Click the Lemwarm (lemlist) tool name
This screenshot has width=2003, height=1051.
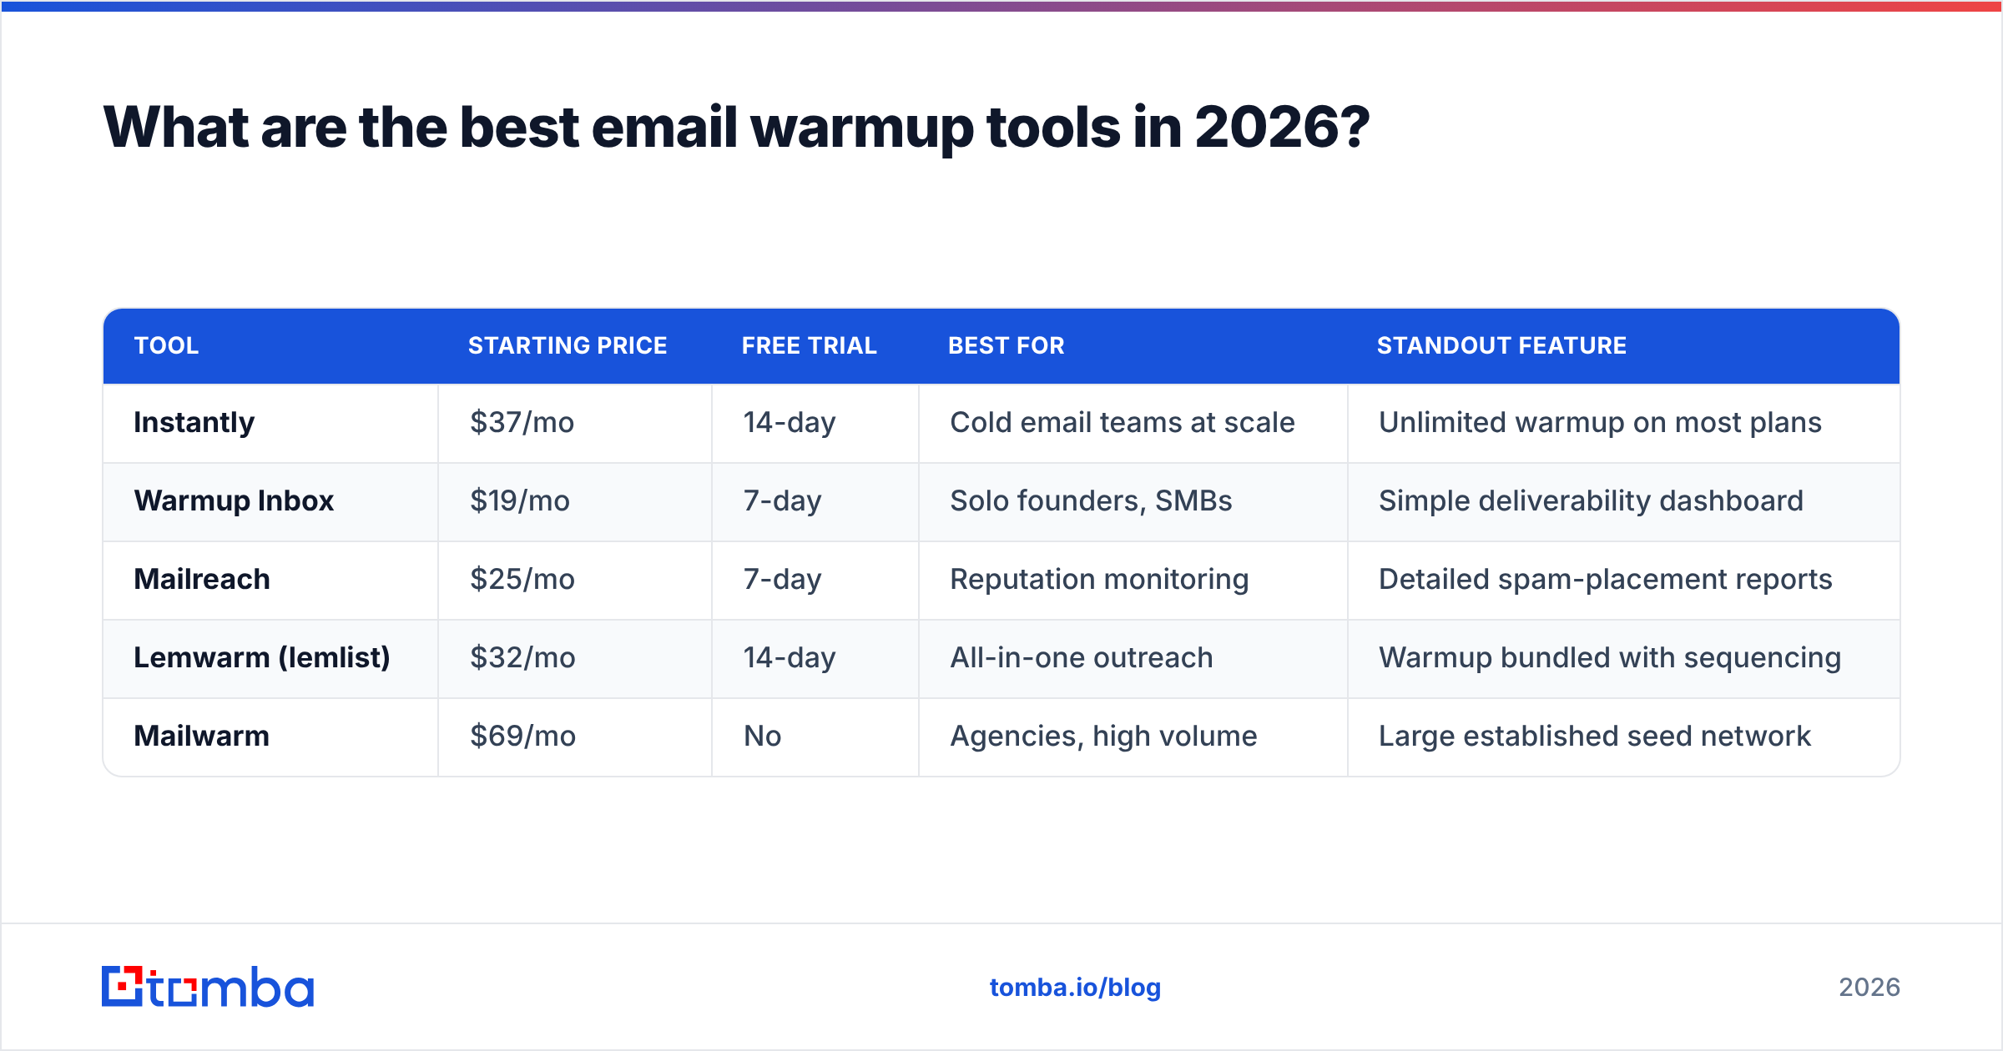pos(262,658)
